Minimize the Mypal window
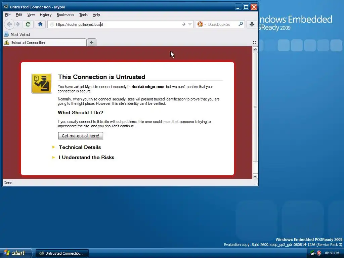This screenshot has height=258, width=344. tap(238, 7)
